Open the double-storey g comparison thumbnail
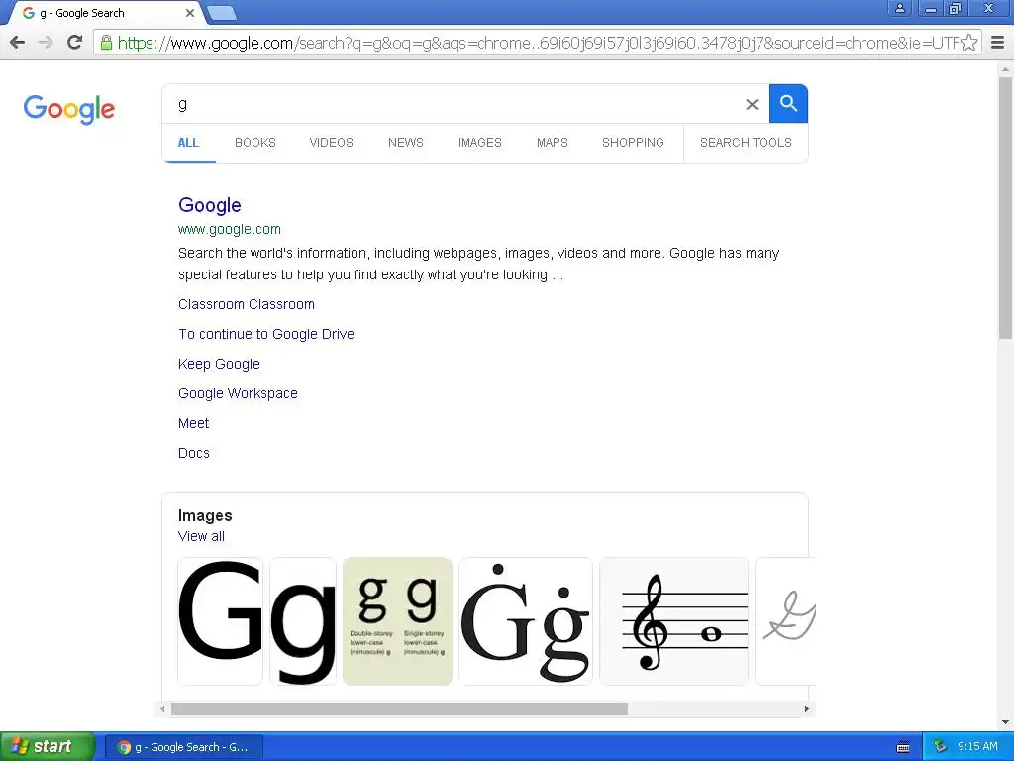The height and width of the screenshot is (761, 1014). tap(398, 621)
